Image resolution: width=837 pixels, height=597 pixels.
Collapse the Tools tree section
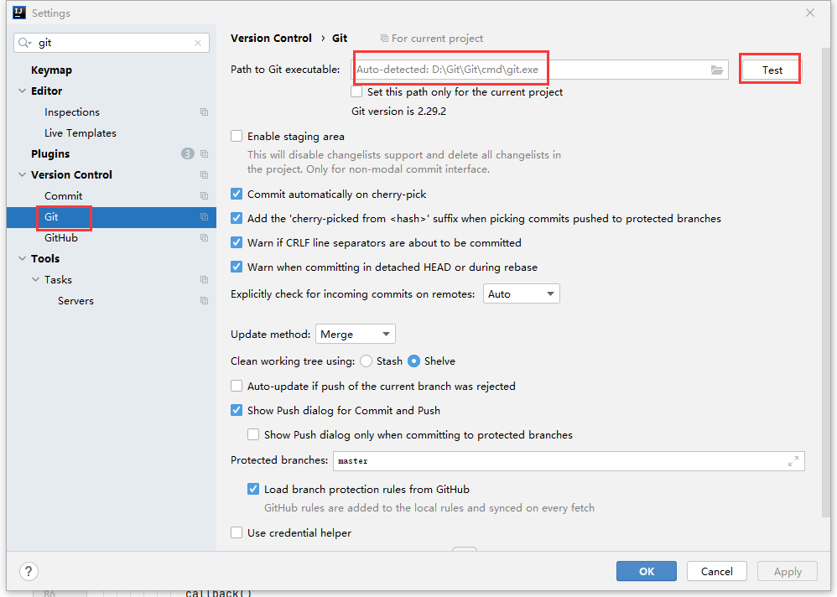pos(23,258)
